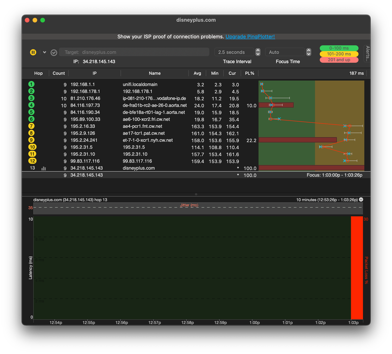
Task: Click the bar chart icon on hop 13
Action: (x=44, y=168)
